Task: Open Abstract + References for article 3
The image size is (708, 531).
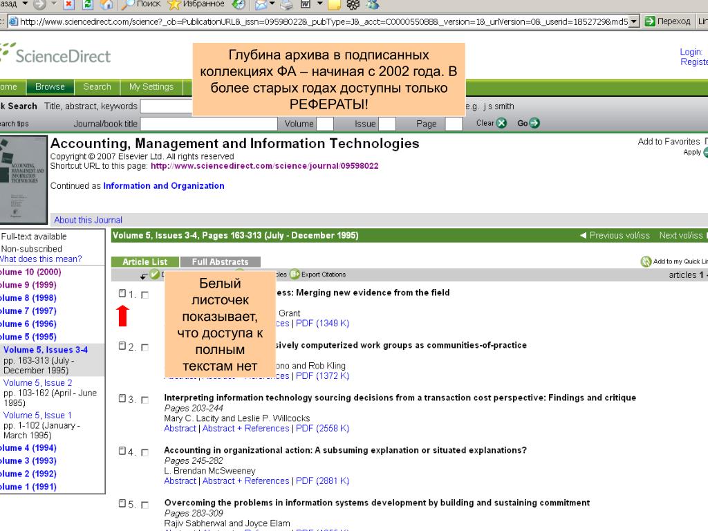Action: click(245, 429)
